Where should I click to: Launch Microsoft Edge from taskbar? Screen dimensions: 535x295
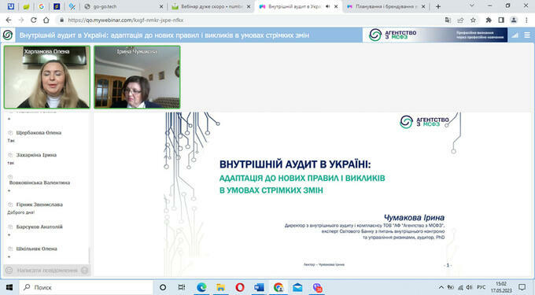pos(201,287)
